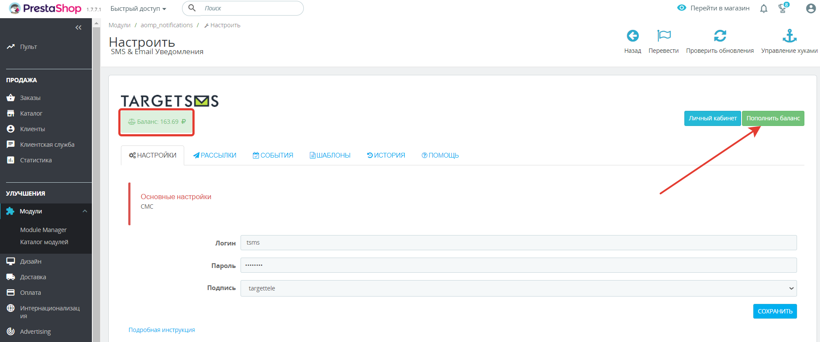Click Пополнить баланс button
Viewport: 820px width, 342px height.
pos(773,118)
